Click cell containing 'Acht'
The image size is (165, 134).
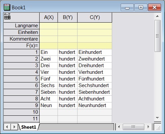coord(49,99)
